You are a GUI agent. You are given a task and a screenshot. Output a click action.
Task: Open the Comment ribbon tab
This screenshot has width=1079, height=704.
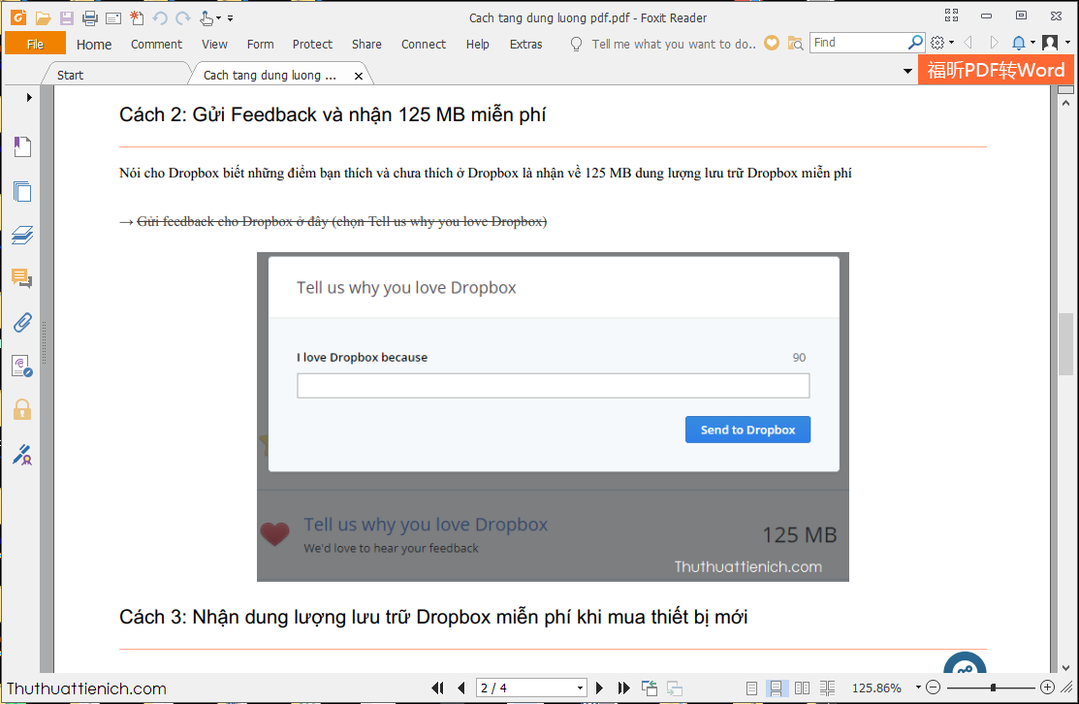[x=156, y=44]
